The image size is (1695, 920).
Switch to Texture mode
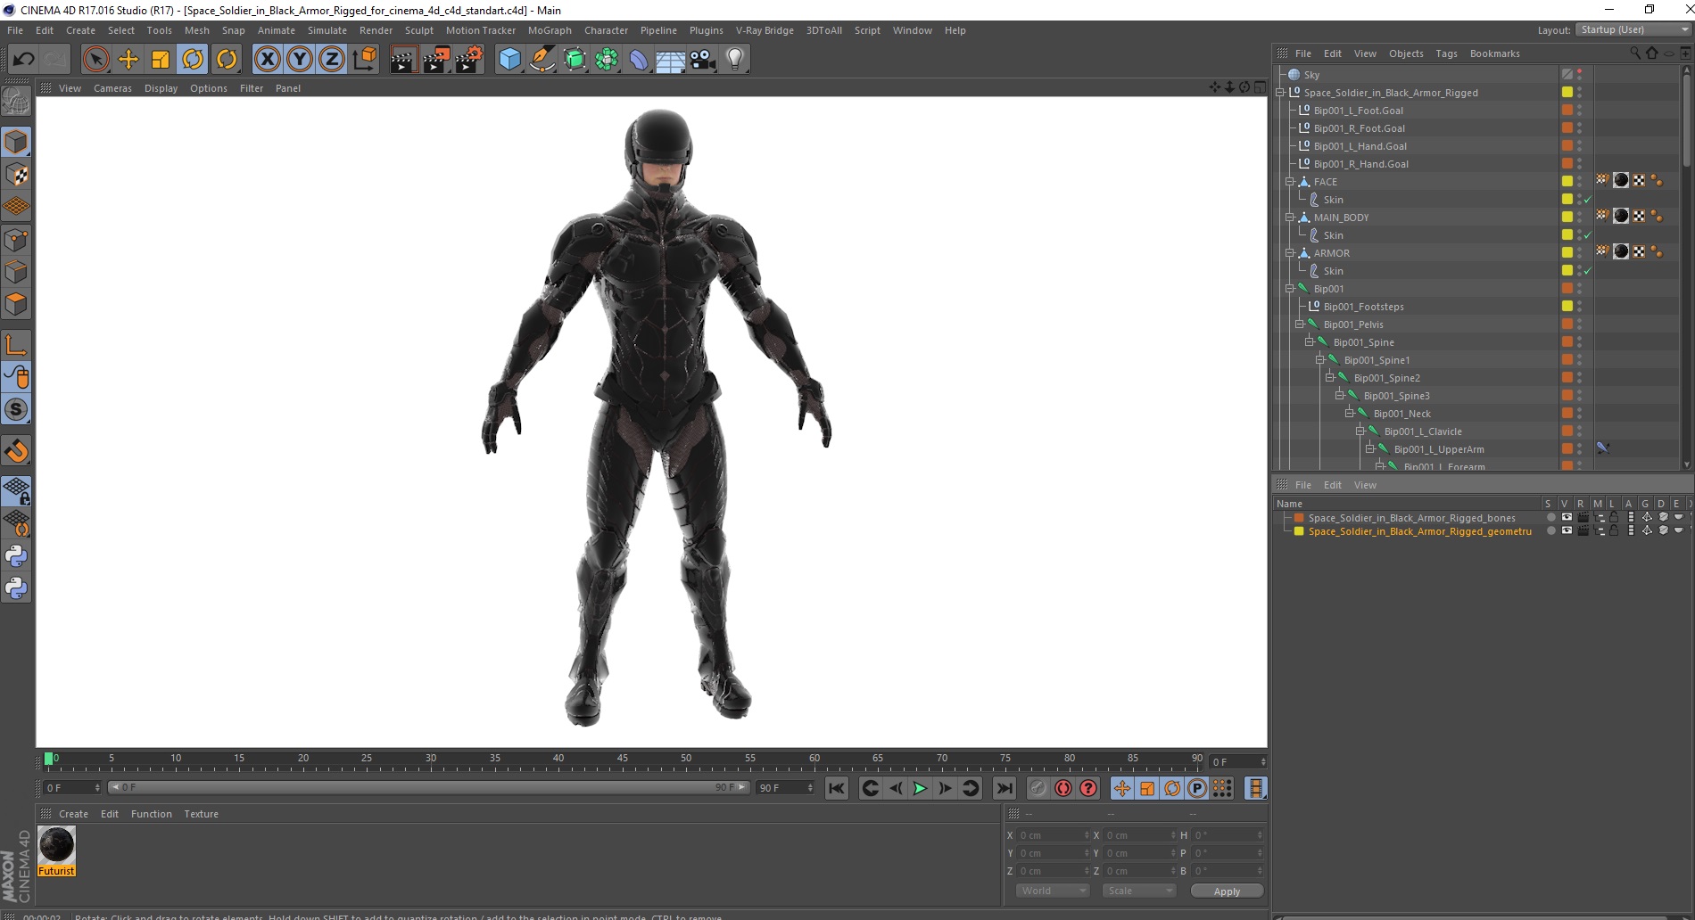[x=16, y=175]
